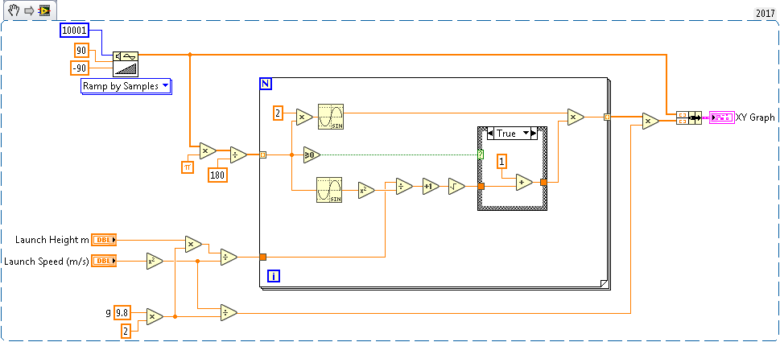Click the orange non-indexed tunnel on loop's left border
780x342 pixels.
click(262, 257)
